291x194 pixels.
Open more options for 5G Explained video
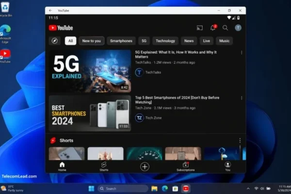coord(242,53)
